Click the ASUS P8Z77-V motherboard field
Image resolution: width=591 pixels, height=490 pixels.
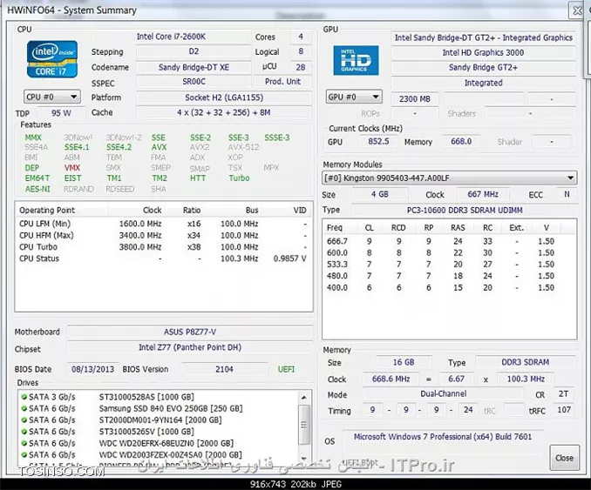click(x=190, y=332)
